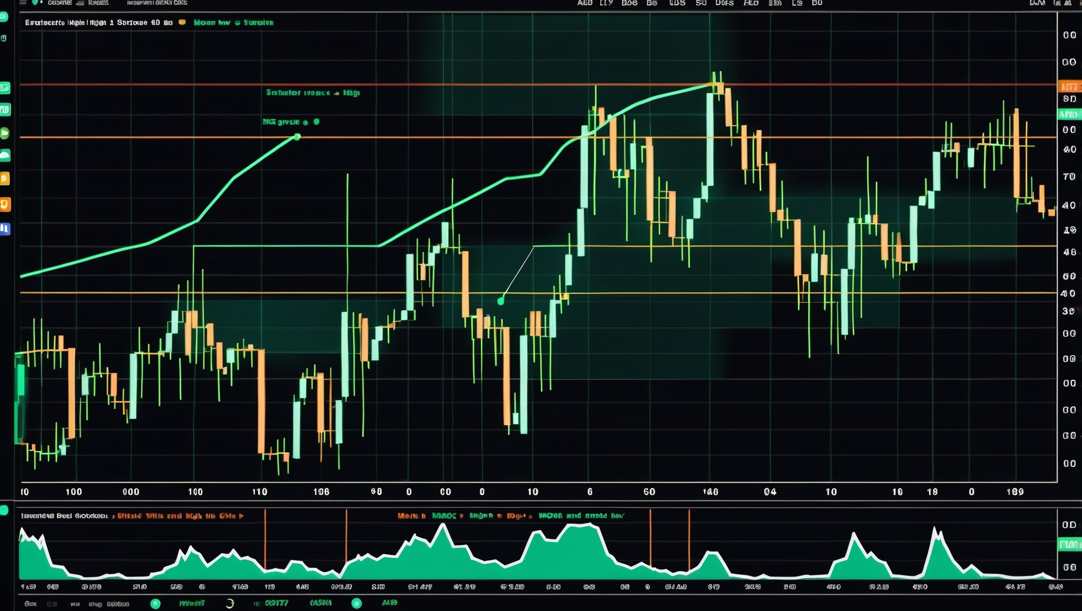Click the Weeds button in the bottom bar
The image size is (1082, 611).
[x=193, y=603]
